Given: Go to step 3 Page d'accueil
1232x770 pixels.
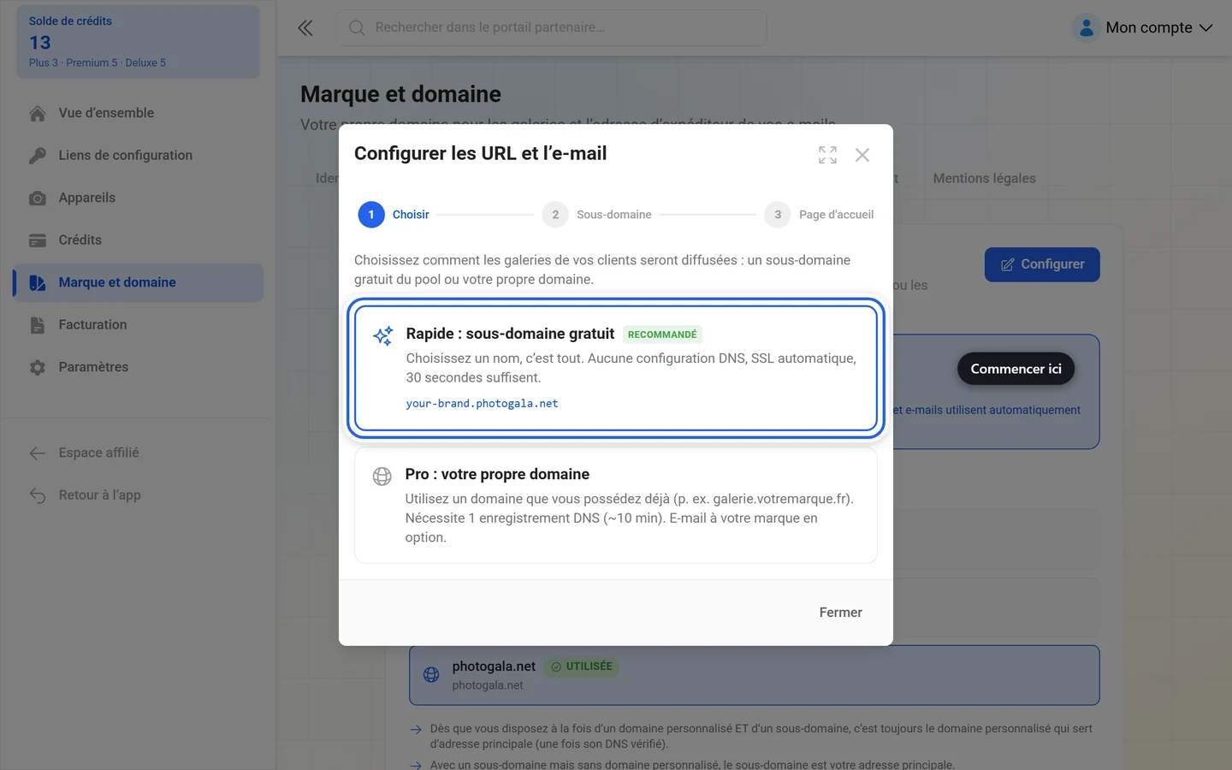Looking at the screenshot, I should click(x=820, y=215).
